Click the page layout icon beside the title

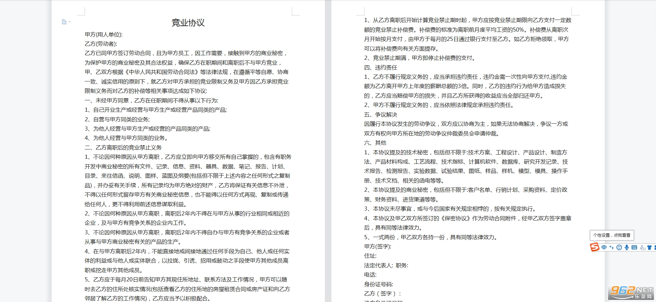pos(64,22)
